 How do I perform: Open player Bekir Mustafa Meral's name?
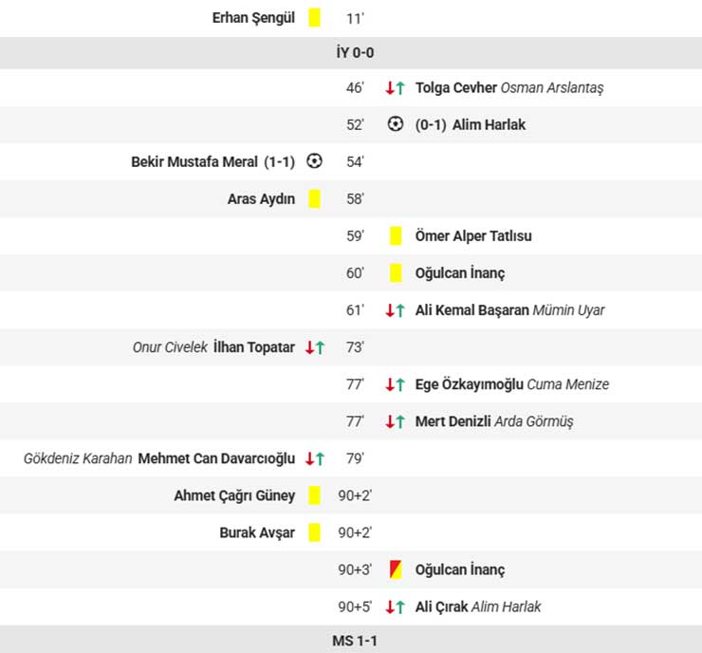tap(194, 161)
